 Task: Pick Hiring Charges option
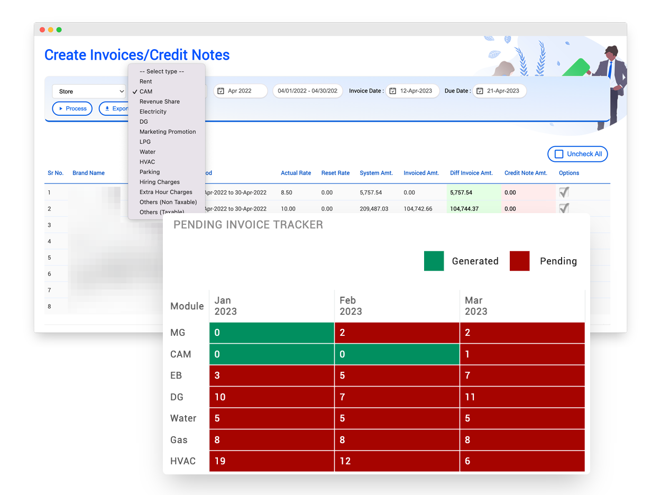tap(160, 182)
